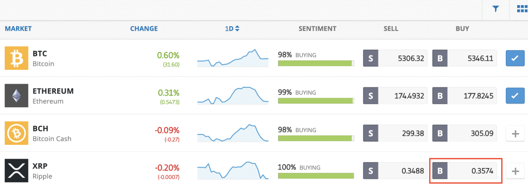Click BTC sell button at 5306.32
This screenshot has width=528, height=187.
pyautogui.click(x=395, y=59)
